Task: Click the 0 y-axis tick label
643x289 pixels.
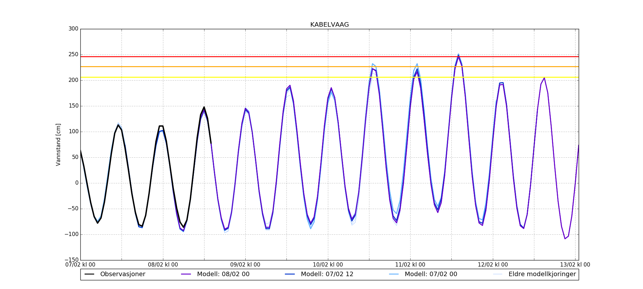Action: tap(77, 183)
